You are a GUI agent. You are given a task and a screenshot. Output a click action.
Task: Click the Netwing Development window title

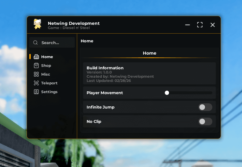coord(74,23)
